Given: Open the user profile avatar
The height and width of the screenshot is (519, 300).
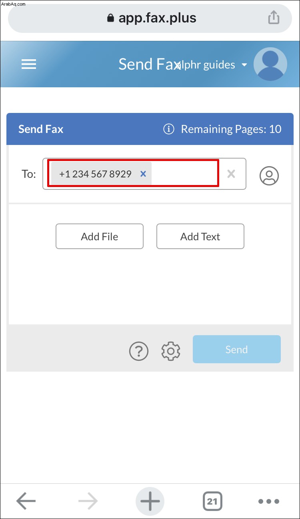Looking at the screenshot, I should (x=270, y=64).
